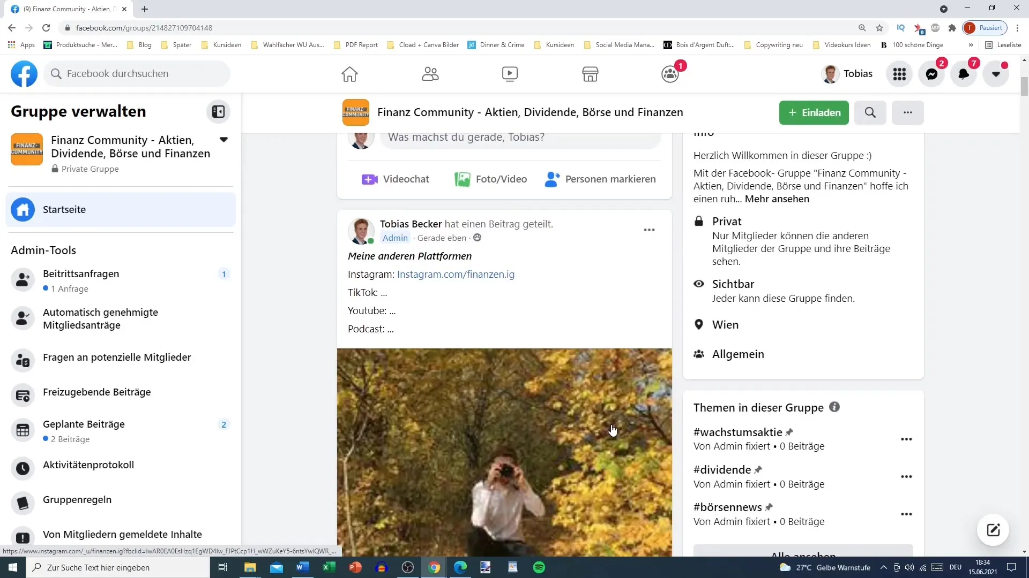Image resolution: width=1029 pixels, height=578 pixels.
Task: Open the Groups icon with notification badge
Action: 670,74
